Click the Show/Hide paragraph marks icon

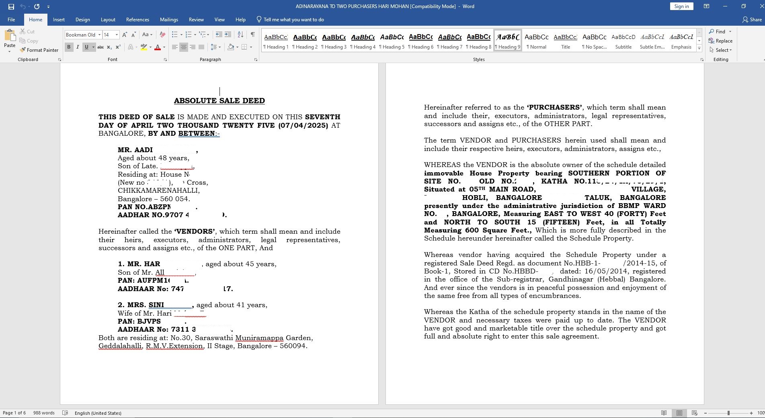click(x=252, y=35)
